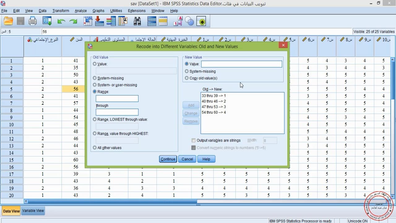Switch to the Variable View tab
This screenshot has width=396, height=223.
tap(33, 211)
